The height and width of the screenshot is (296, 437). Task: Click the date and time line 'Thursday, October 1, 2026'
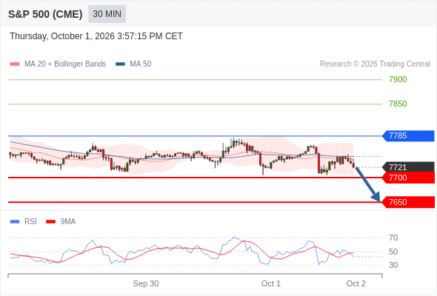pyautogui.click(x=96, y=36)
